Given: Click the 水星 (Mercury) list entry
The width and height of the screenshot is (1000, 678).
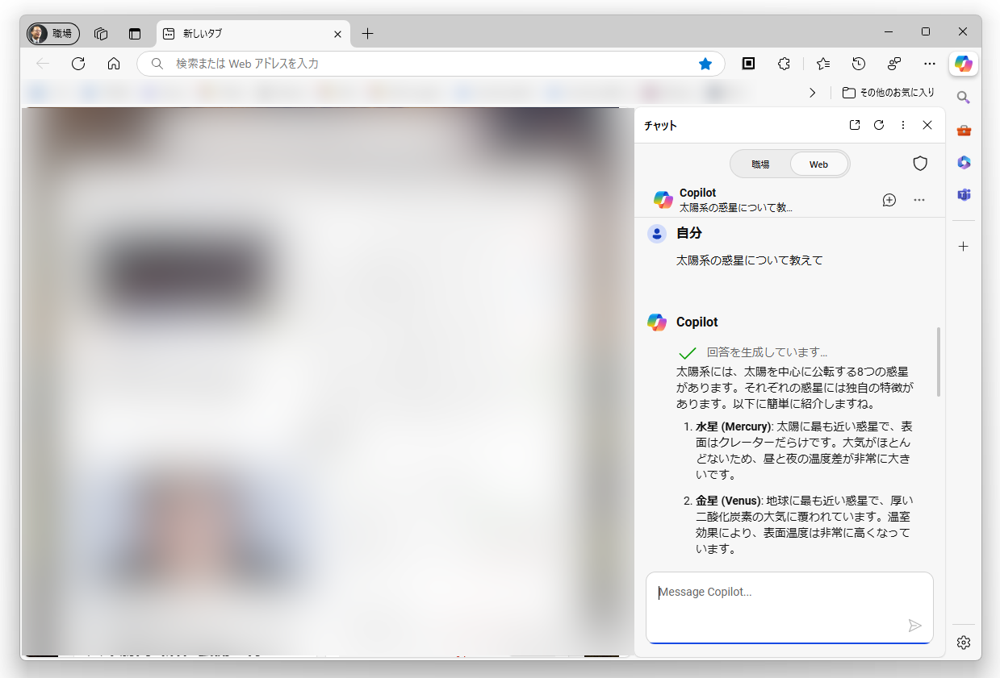Looking at the screenshot, I should pyautogui.click(x=804, y=451).
